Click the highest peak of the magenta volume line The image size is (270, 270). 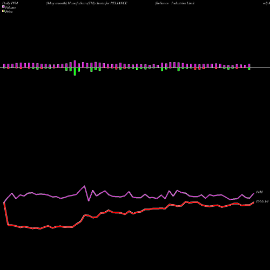click(85, 186)
